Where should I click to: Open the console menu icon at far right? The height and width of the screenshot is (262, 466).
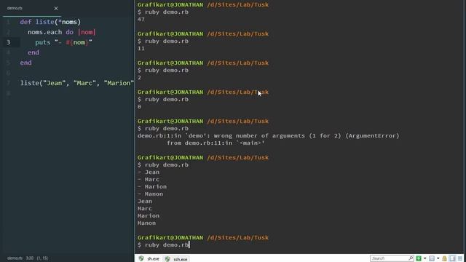[x=460, y=258]
